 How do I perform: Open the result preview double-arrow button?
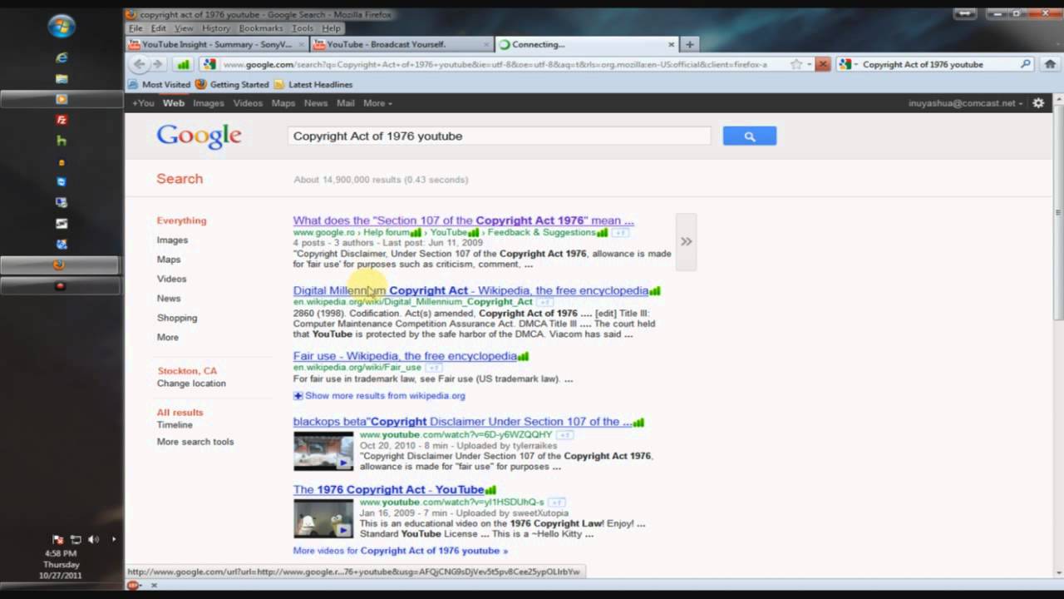(686, 241)
